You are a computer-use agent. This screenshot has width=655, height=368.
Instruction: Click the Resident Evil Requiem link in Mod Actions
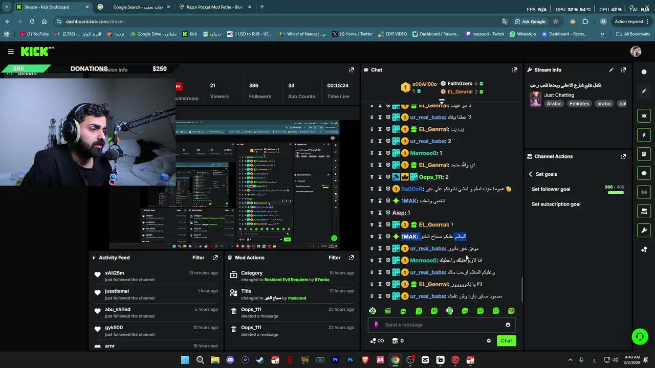point(286,280)
